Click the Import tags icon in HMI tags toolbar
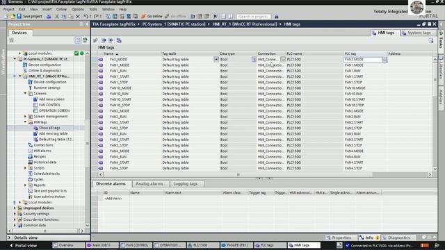445x250 pixels. coord(111,40)
